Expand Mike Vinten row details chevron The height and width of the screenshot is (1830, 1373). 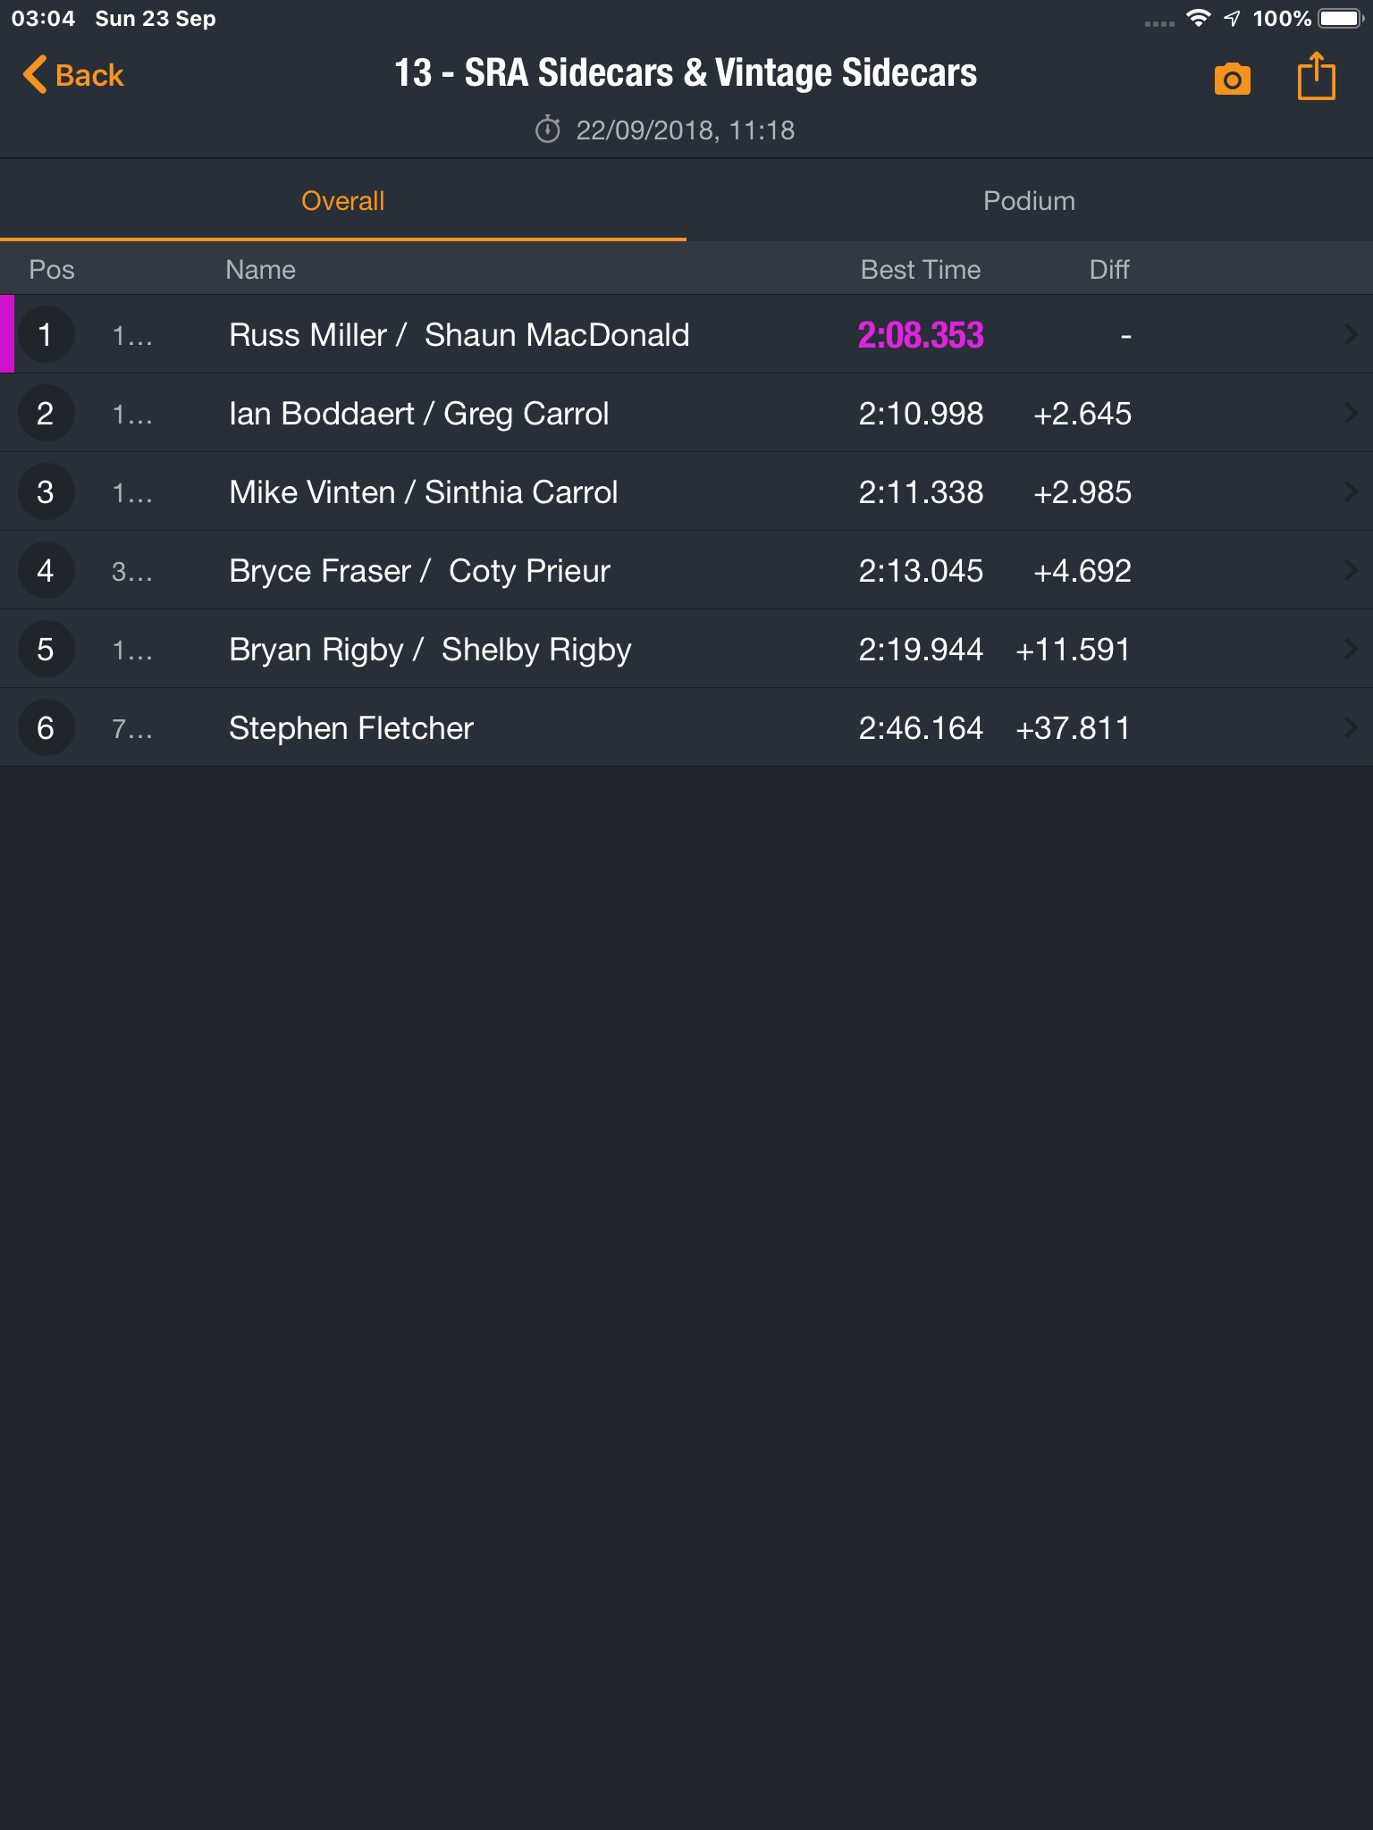tap(1351, 491)
